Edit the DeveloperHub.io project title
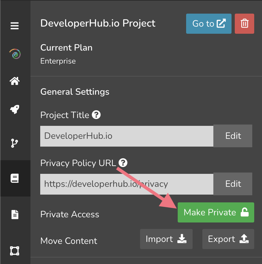 [x=233, y=136]
